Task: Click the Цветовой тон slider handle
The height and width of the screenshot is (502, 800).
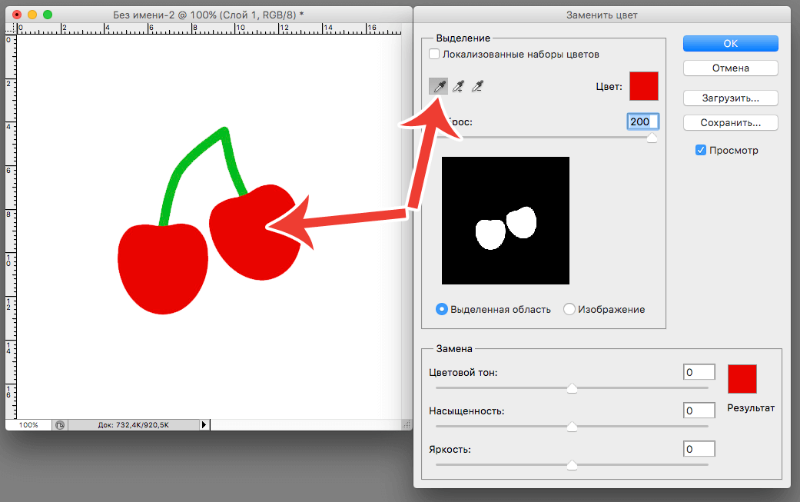Action: (572, 389)
